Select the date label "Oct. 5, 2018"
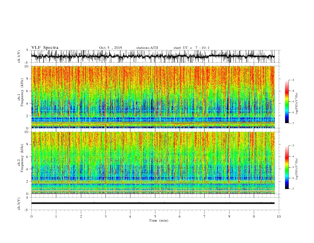314x243 pixels. click(x=111, y=48)
